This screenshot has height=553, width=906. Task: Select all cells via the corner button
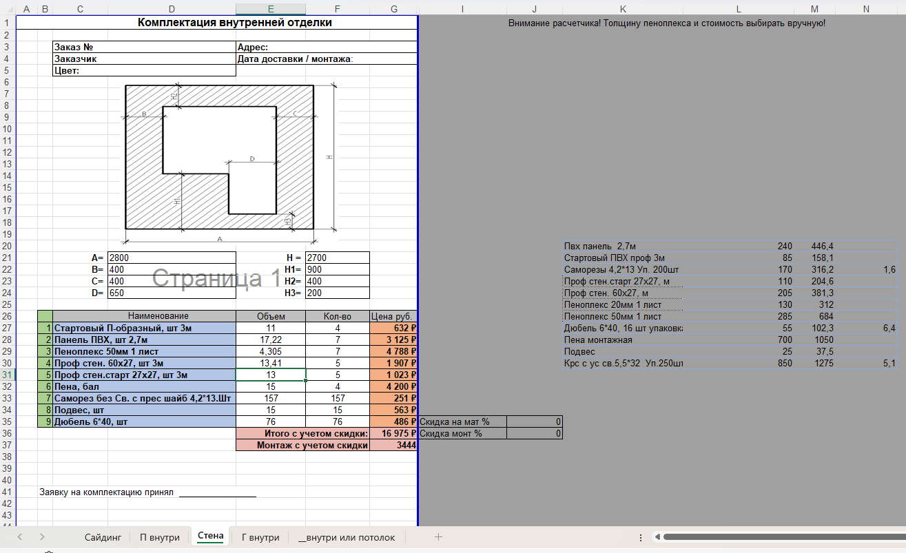click(8, 9)
